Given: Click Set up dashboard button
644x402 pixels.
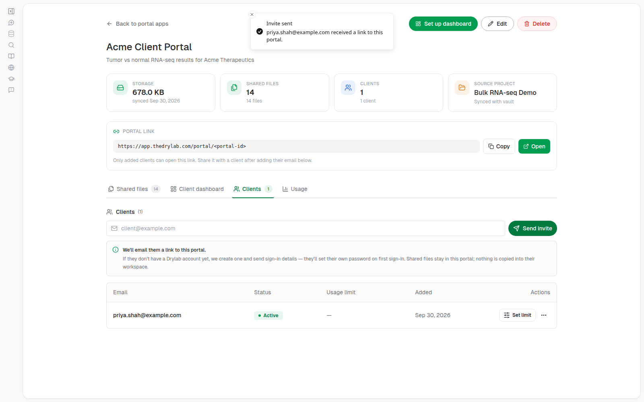Looking at the screenshot, I should tap(443, 24).
